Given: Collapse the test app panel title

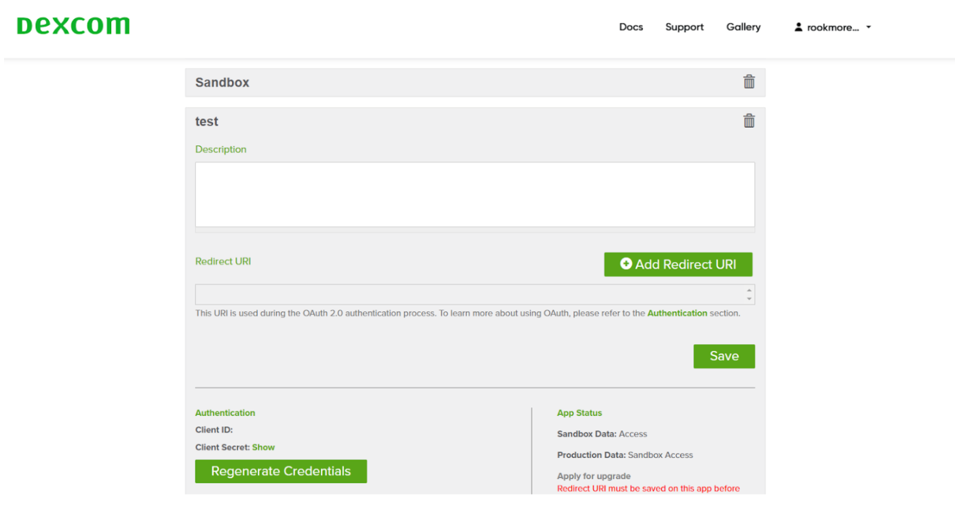Looking at the screenshot, I should (x=207, y=121).
